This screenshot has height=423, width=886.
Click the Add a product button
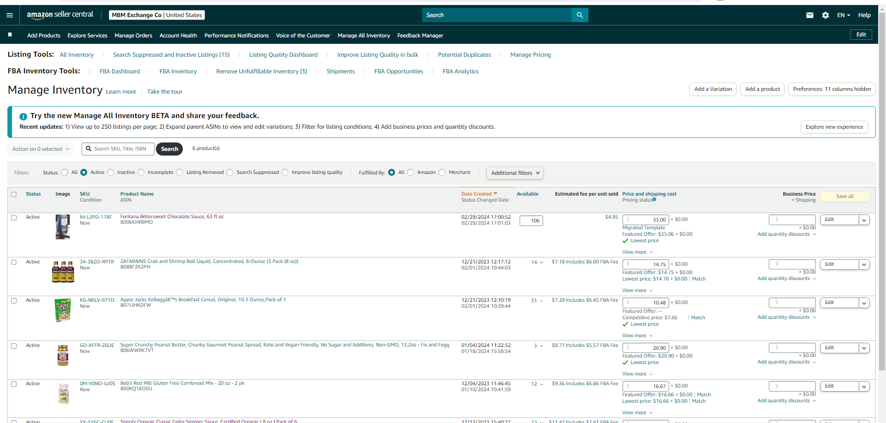pos(762,89)
